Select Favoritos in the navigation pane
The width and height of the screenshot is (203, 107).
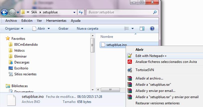click(x=18, y=38)
